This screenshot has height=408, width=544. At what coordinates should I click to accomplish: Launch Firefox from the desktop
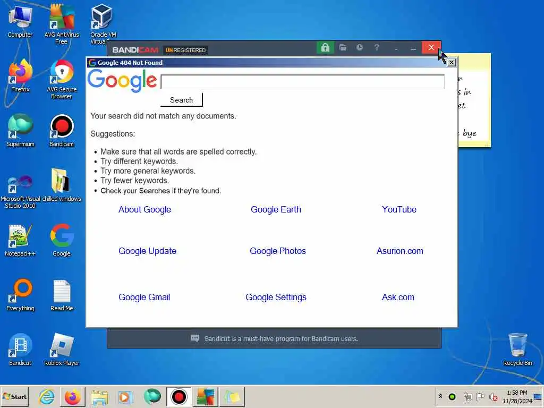[x=20, y=76]
